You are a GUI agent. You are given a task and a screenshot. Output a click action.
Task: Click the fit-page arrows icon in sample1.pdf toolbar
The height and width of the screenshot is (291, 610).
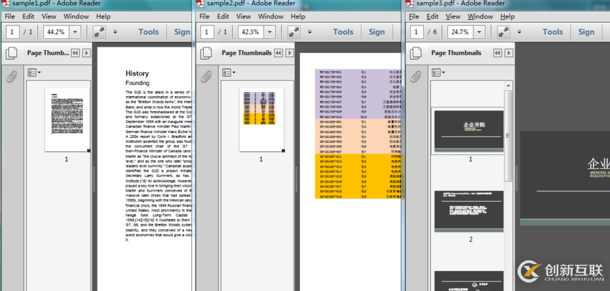pos(99,32)
